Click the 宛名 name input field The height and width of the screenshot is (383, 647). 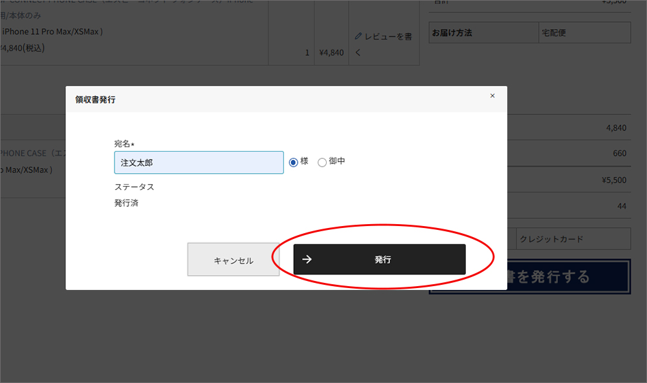[x=199, y=163]
